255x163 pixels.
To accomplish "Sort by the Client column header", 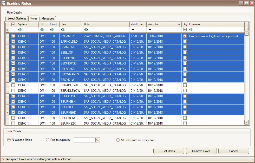I will 54,24.
